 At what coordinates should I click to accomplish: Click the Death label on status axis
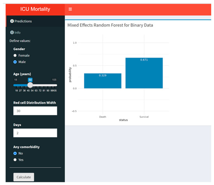[x=103, y=117]
